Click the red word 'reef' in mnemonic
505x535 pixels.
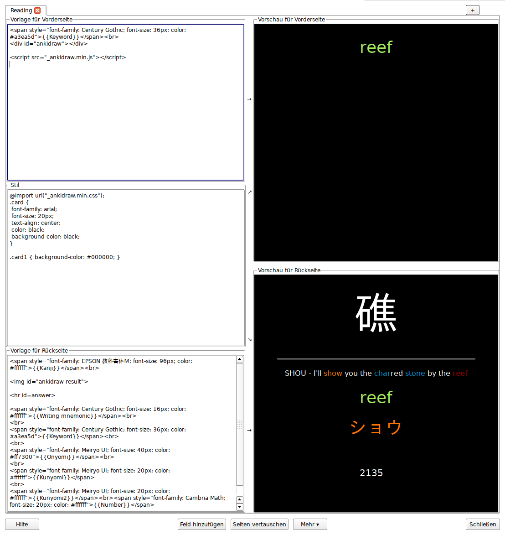[x=460, y=373]
